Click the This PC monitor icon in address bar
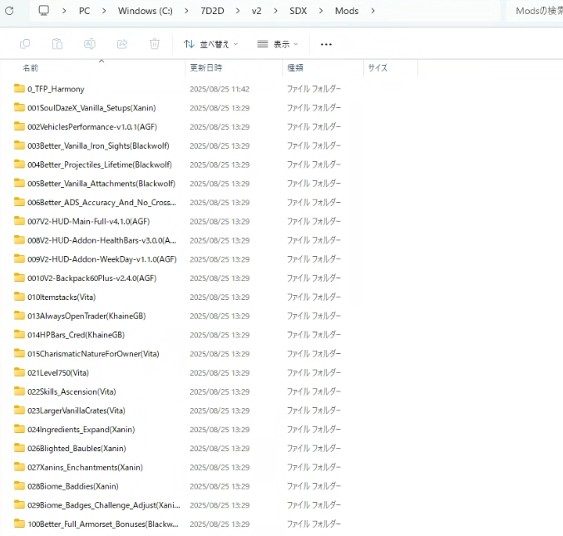This screenshot has width=563, height=536. (44, 11)
